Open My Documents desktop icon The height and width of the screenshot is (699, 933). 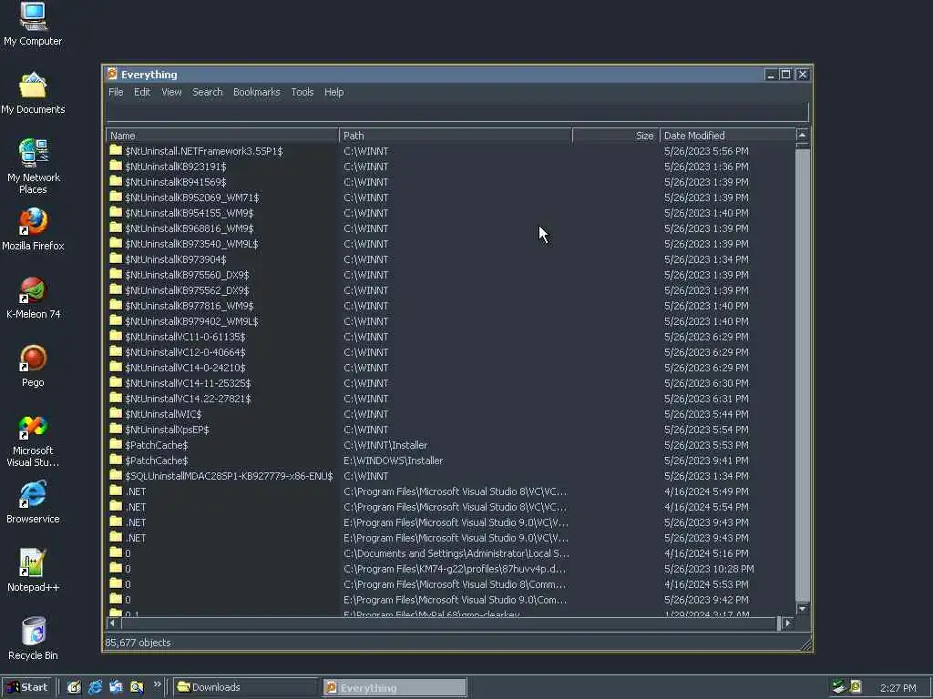(33, 94)
